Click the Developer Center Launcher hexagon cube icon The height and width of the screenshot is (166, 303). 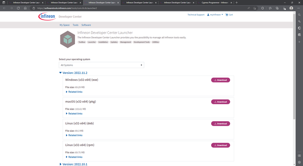click(x=68, y=39)
